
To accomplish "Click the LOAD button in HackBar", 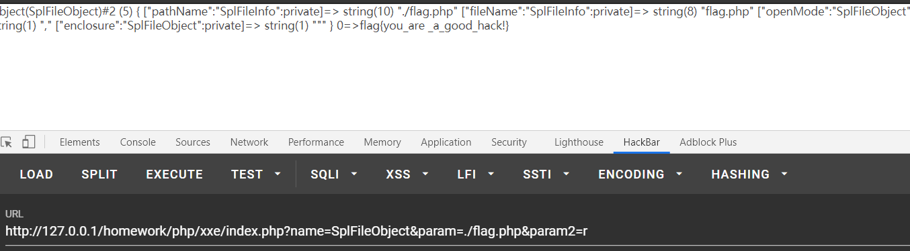I will [36, 174].
